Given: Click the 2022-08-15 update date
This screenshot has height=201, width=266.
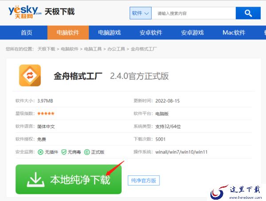Looking at the screenshot, I should [168, 101].
